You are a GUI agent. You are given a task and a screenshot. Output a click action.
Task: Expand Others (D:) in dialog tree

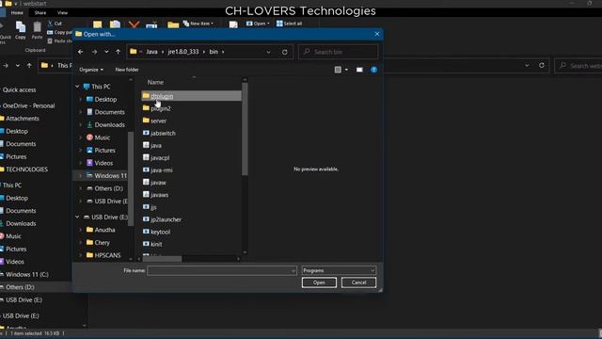pyautogui.click(x=80, y=188)
